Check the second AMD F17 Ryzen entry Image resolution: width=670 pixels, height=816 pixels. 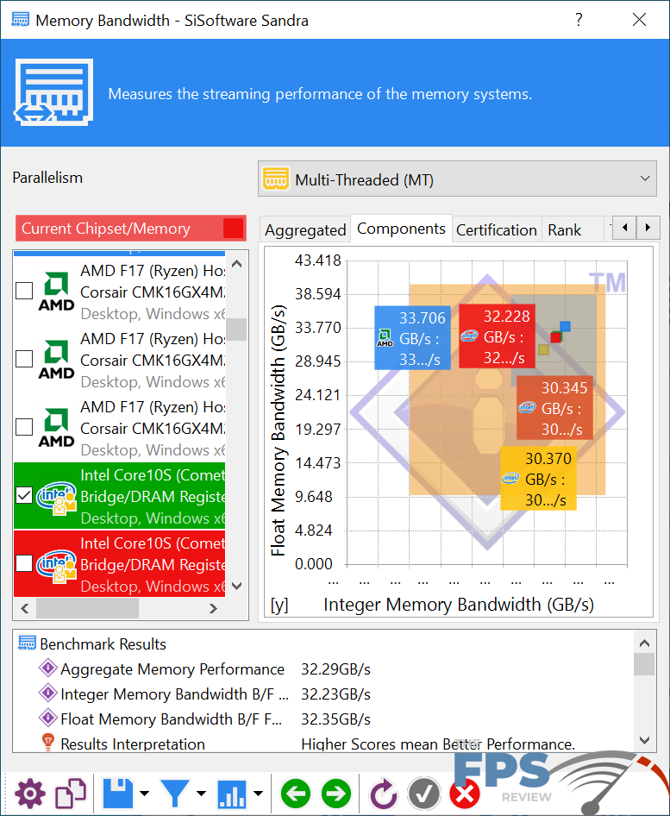tap(24, 359)
